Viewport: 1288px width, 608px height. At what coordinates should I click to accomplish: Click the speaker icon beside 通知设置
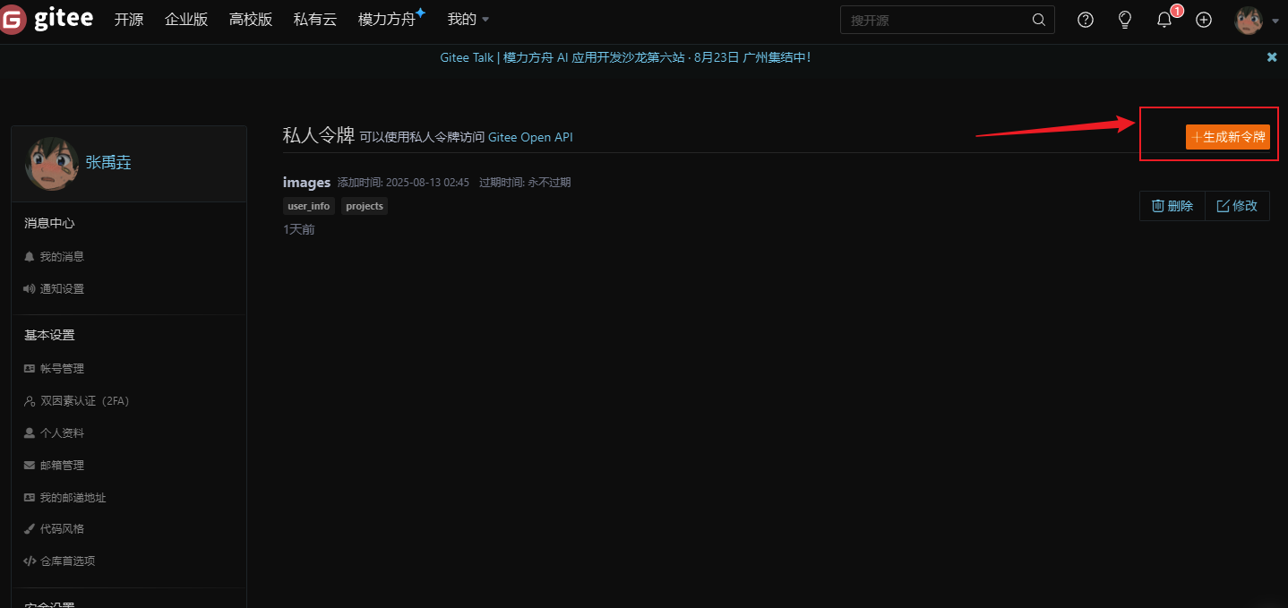[x=30, y=289]
